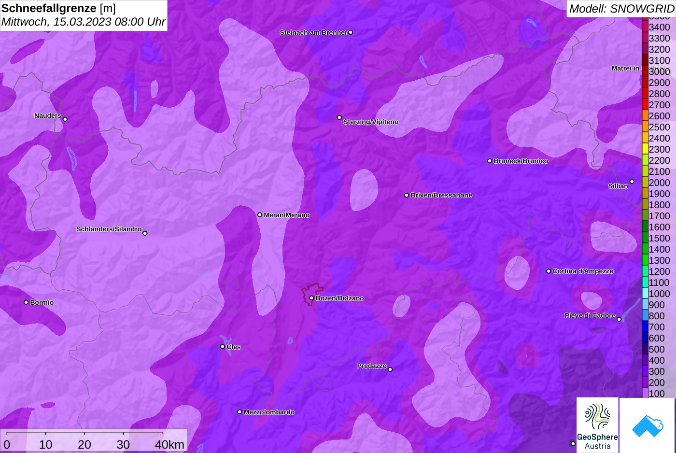This screenshot has height=453, width=676.
Task: Select the Cortina d'Ampezzo map marker
Action: coord(549,271)
